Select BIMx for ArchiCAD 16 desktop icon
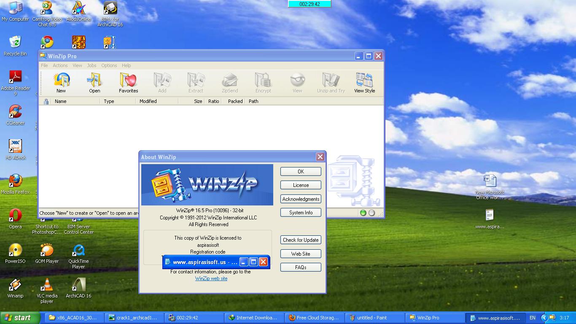Screen dimensions: 576x324 click(x=110, y=14)
